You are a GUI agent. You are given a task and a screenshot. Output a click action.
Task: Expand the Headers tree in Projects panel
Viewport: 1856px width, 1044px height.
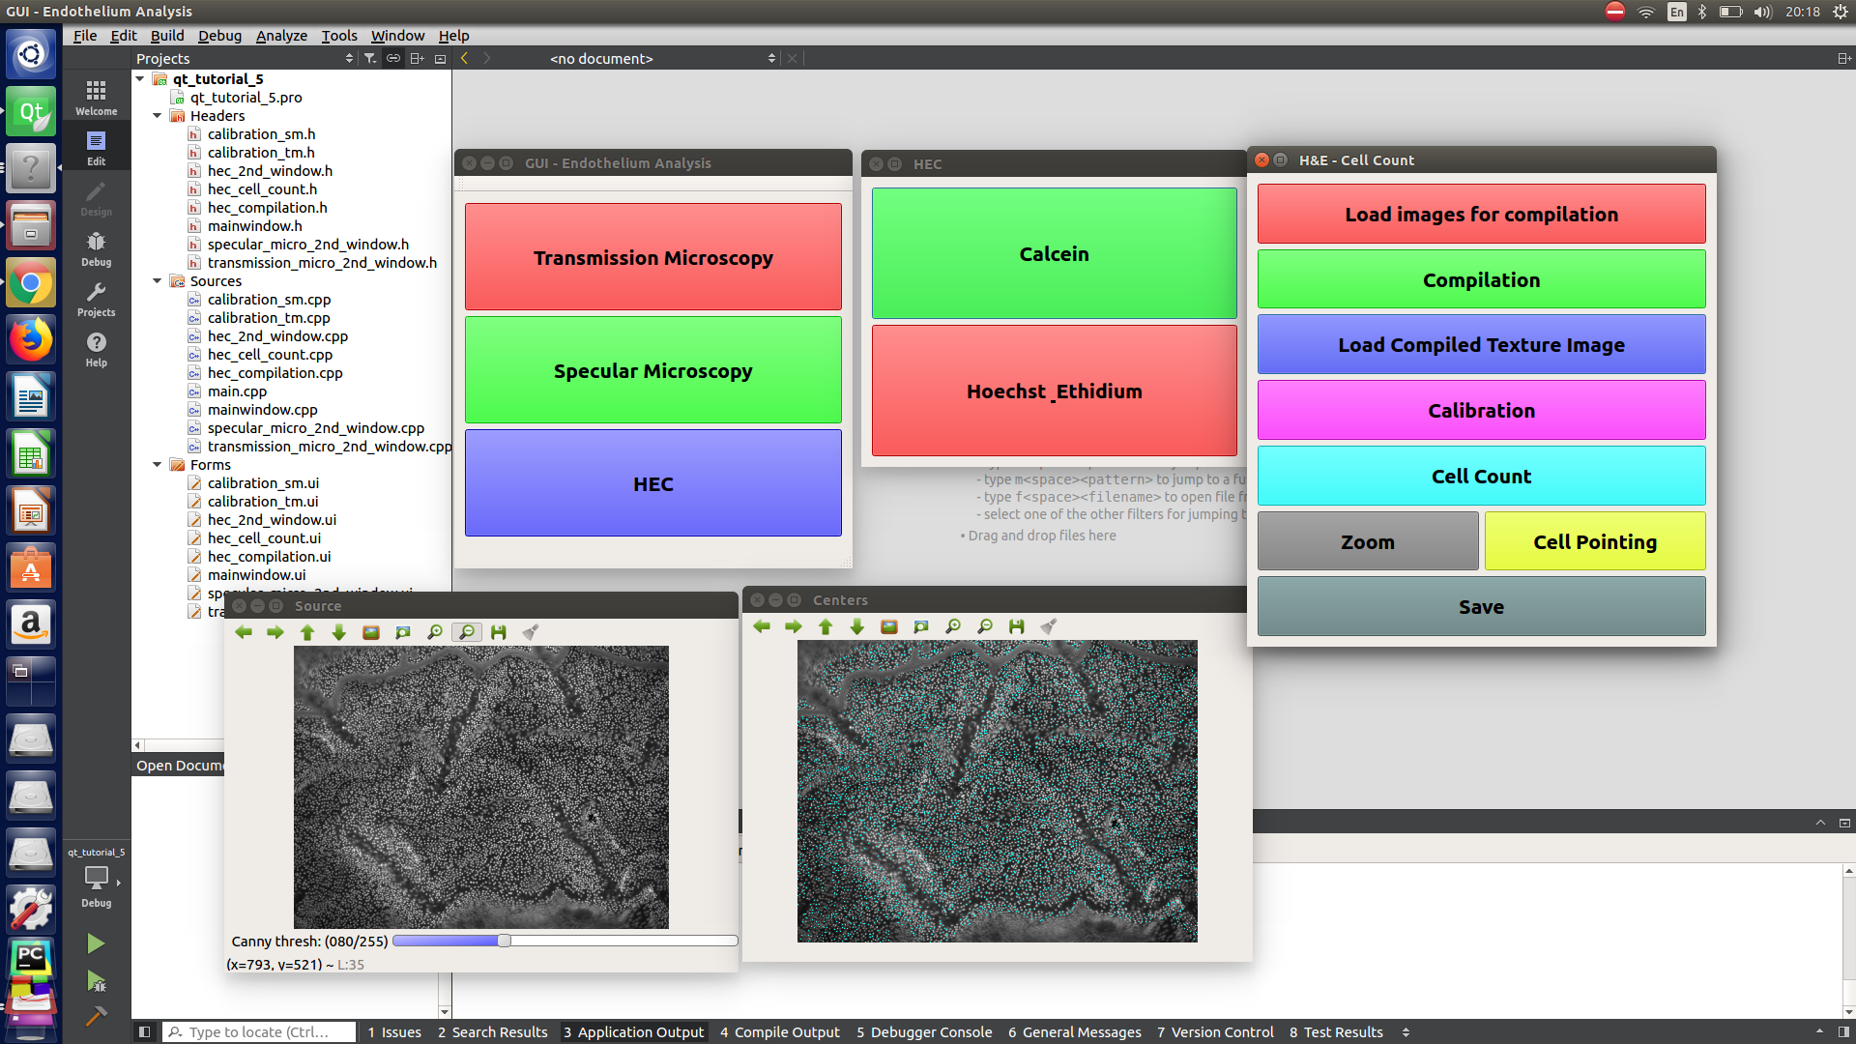tap(157, 115)
